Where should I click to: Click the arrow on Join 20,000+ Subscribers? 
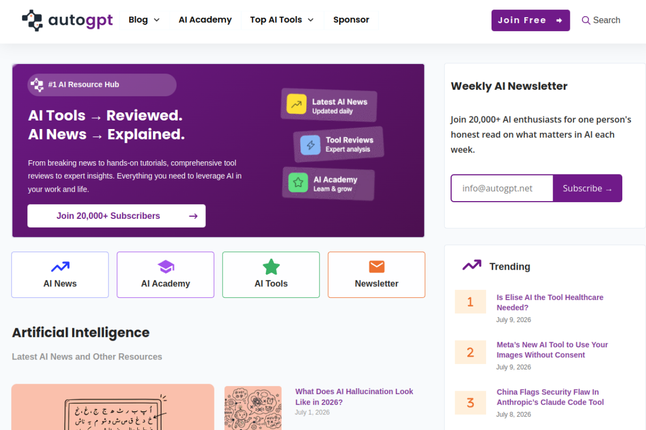pos(193,216)
